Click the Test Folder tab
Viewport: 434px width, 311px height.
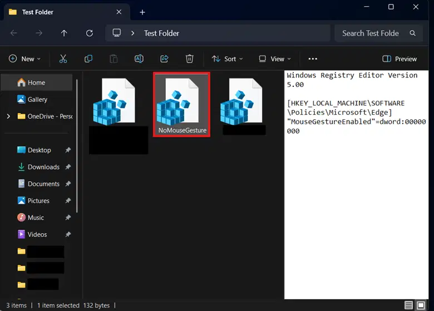pos(66,12)
